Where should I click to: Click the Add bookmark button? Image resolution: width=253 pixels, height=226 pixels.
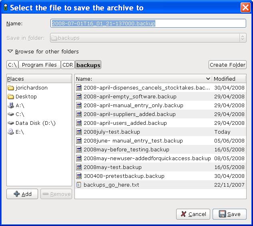pyautogui.click(x=22, y=194)
